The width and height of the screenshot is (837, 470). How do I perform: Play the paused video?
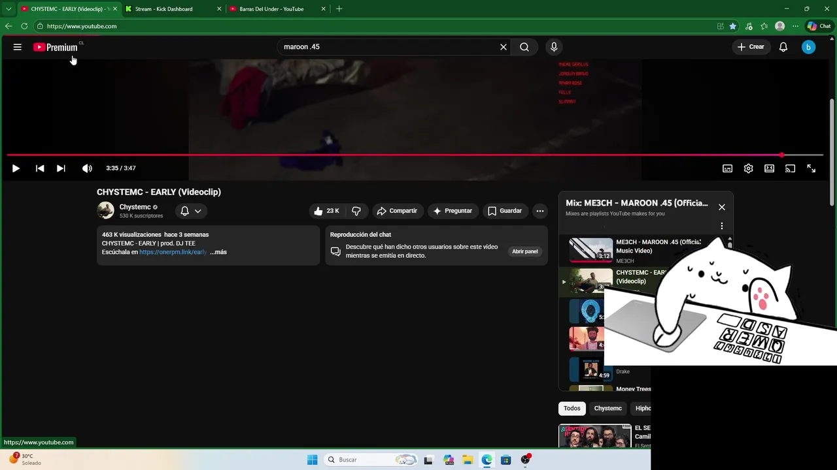point(16,168)
